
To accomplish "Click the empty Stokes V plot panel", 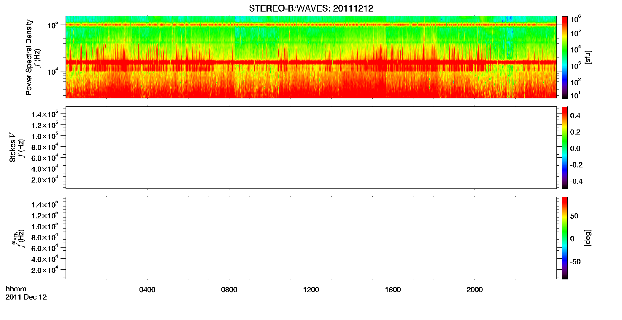I will (x=311, y=148).
